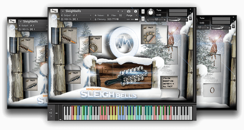Click the snowflake freeze icon below the wrench
This screenshot has width=244, height=130.
(x=54, y=17)
